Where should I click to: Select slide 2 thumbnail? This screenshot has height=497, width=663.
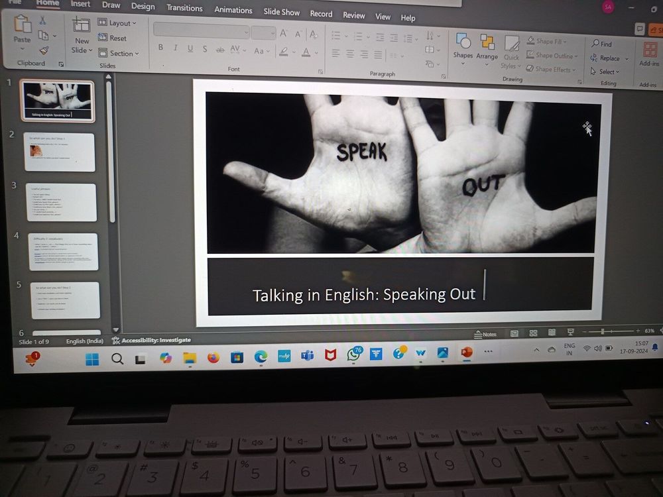tap(59, 152)
